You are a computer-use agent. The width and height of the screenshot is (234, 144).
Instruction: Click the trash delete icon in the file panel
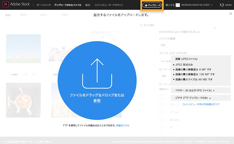coord(215,28)
